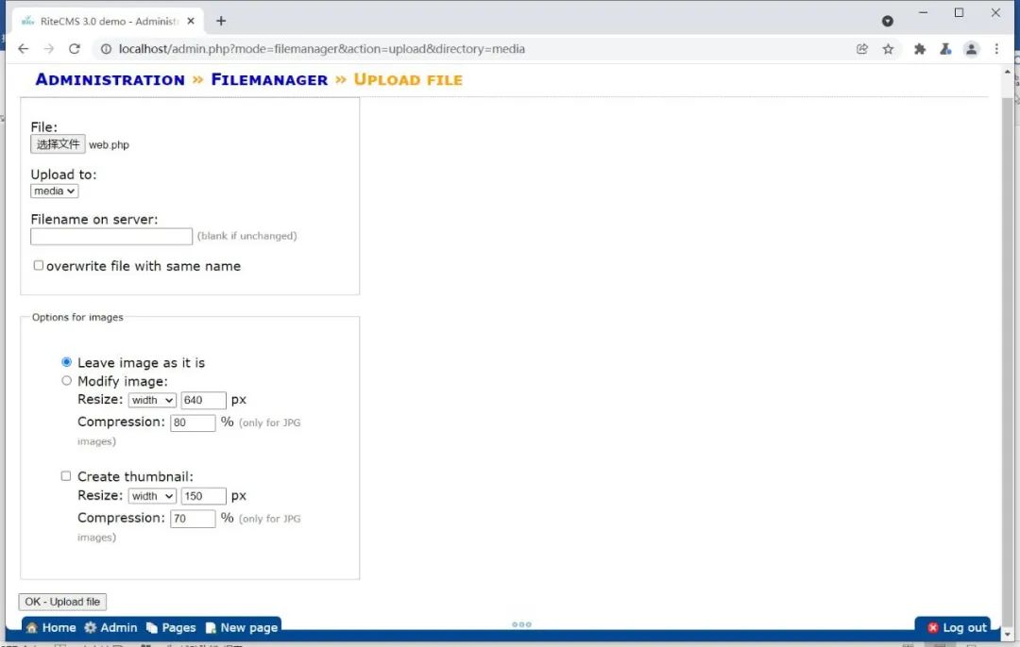Image resolution: width=1020 pixels, height=647 pixels.
Task: Enable overwrite file with same name
Action: (39, 265)
